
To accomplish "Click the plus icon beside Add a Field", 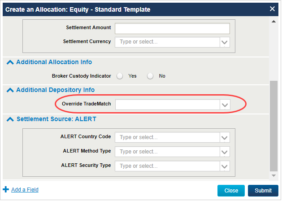I will 6,190.
